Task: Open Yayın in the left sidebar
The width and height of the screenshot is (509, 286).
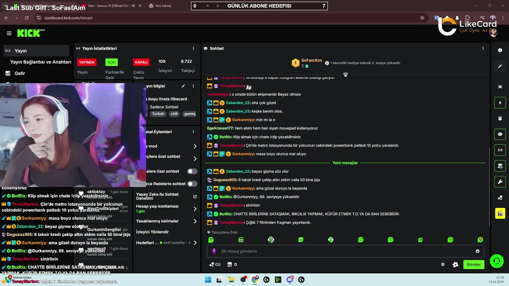Action: tap(36, 51)
